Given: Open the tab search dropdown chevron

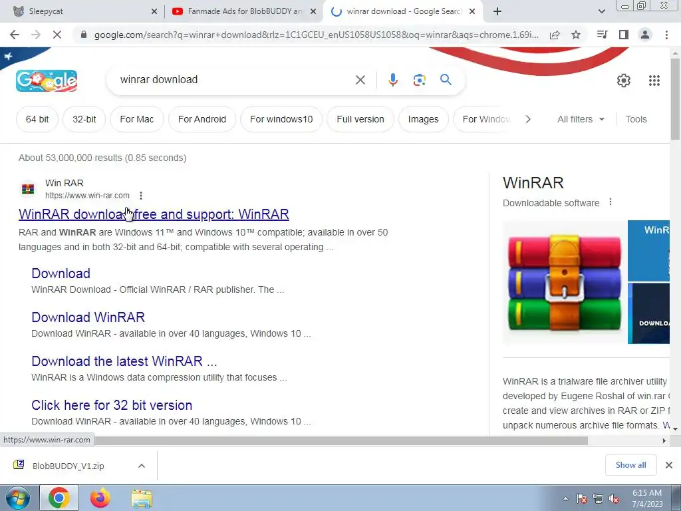Looking at the screenshot, I should (x=601, y=12).
